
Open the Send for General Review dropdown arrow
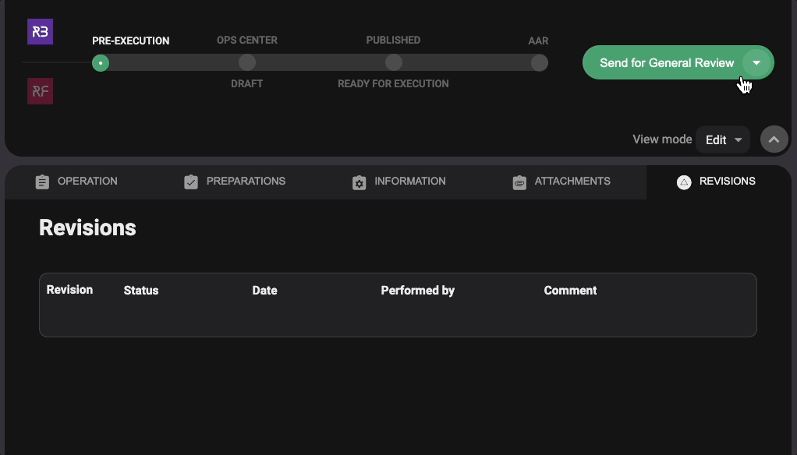click(756, 63)
